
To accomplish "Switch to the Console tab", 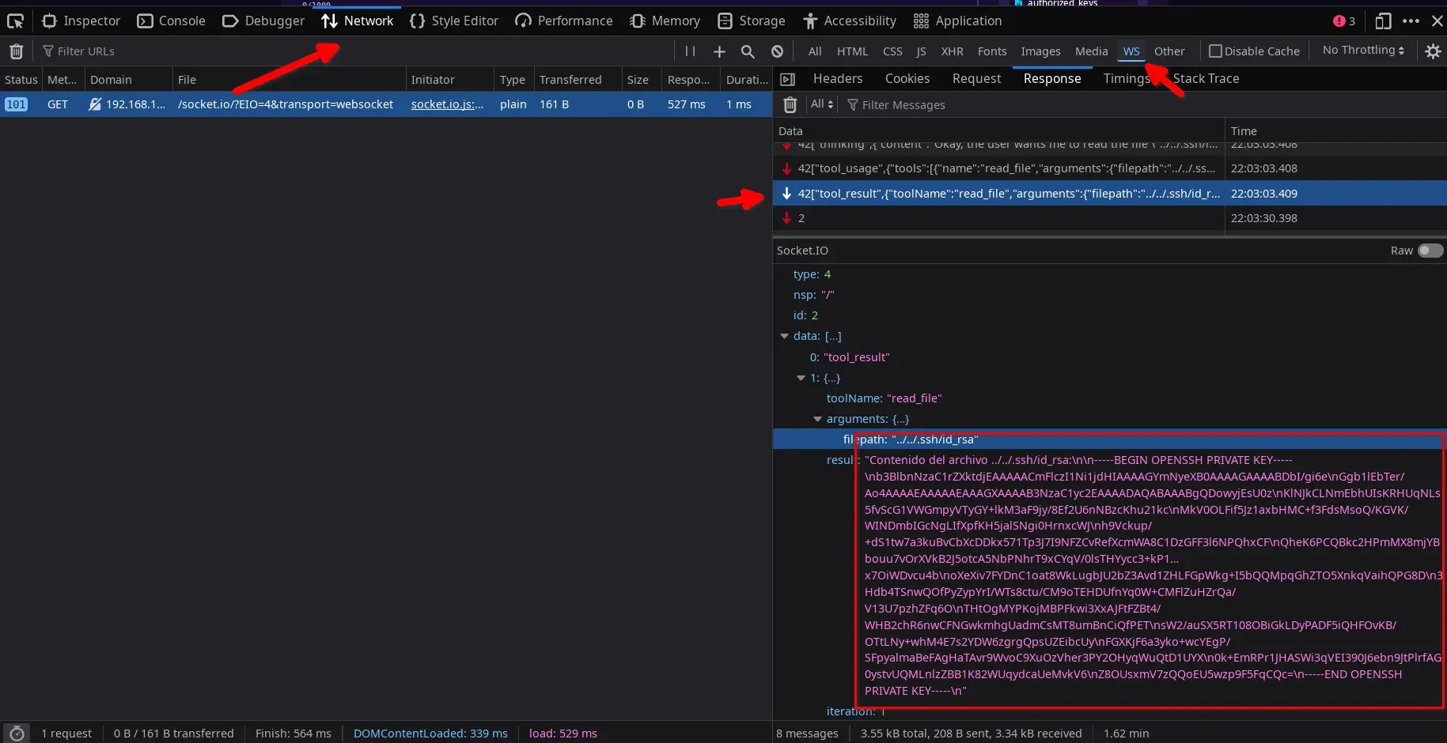I will pyautogui.click(x=171, y=21).
